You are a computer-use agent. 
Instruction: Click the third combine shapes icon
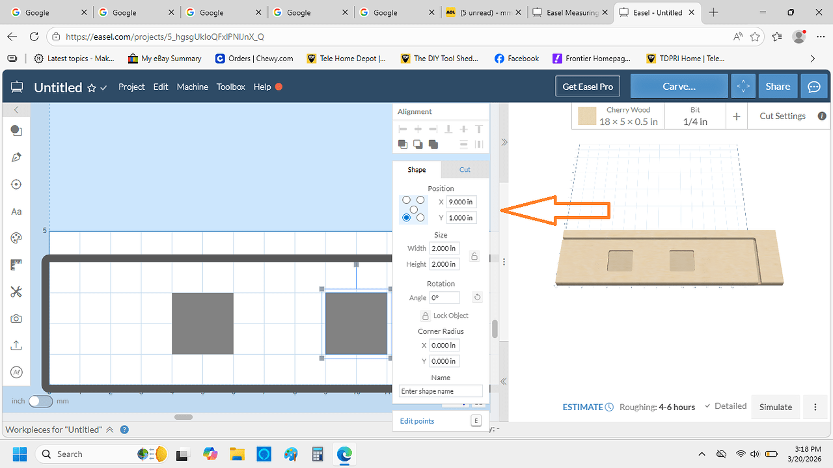tap(433, 145)
